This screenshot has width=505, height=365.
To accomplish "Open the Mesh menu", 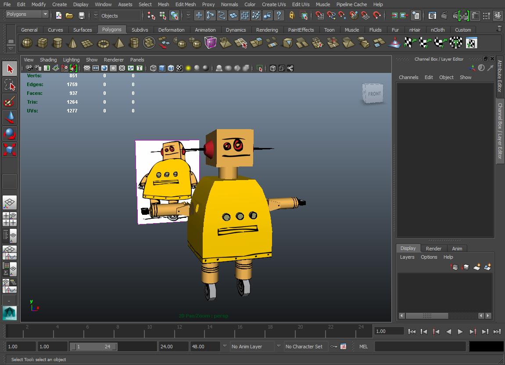I will pyautogui.click(x=163, y=4).
